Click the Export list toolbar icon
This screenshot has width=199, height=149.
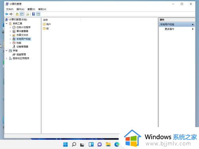(x=27, y=14)
